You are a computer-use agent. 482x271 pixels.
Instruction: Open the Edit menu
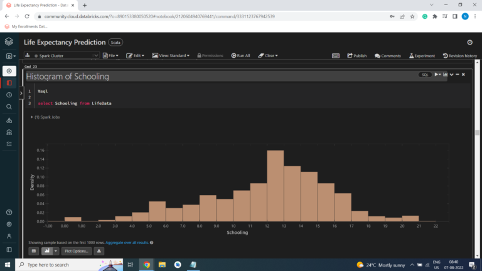click(x=136, y=55)
